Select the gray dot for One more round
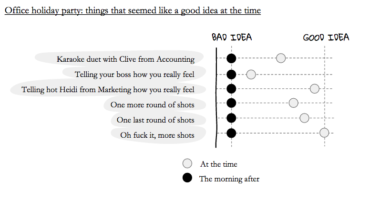The height and width of the screenshot is (208, 379). coord(294,103)
